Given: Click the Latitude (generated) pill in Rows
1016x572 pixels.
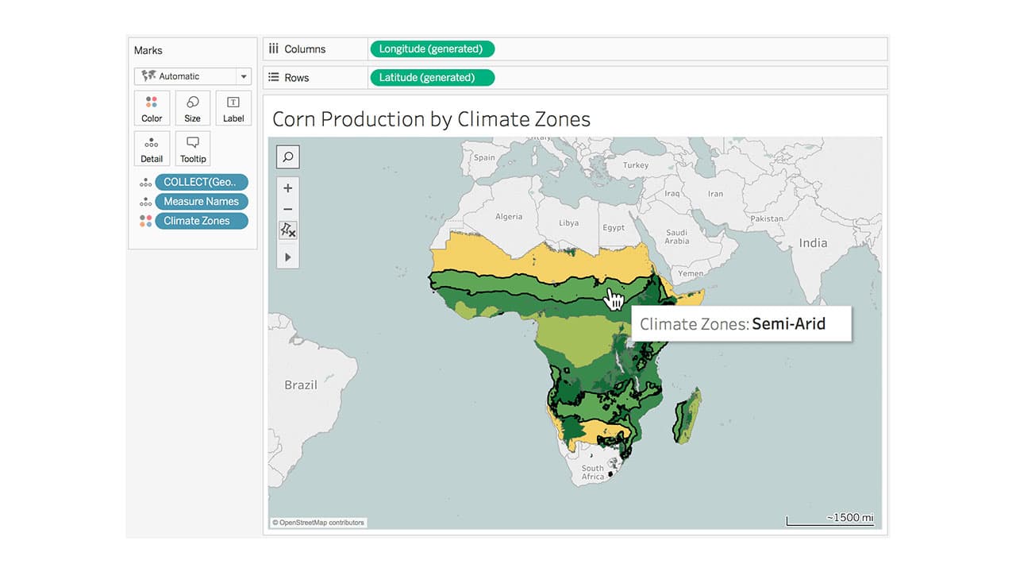Looking at the screenshot, I should [431, 78].
